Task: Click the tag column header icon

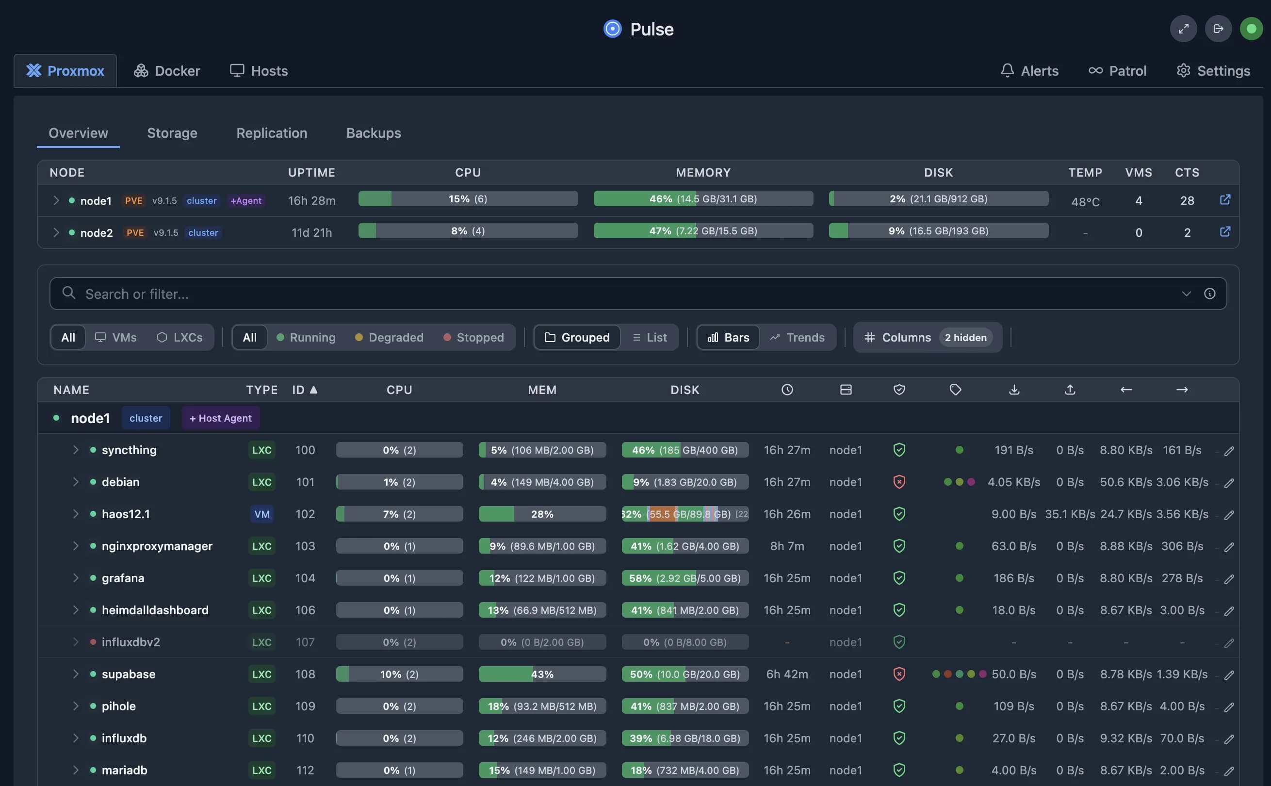Action: [955, 389]
